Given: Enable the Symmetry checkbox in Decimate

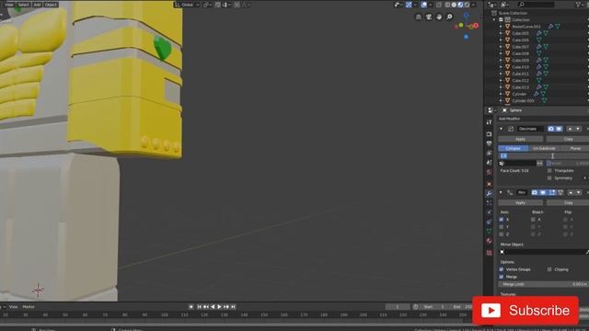Looking at the screenshot, I should pos(549,178).
